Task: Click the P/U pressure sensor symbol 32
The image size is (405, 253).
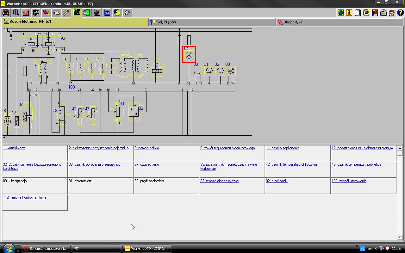Action: (134, 112)
